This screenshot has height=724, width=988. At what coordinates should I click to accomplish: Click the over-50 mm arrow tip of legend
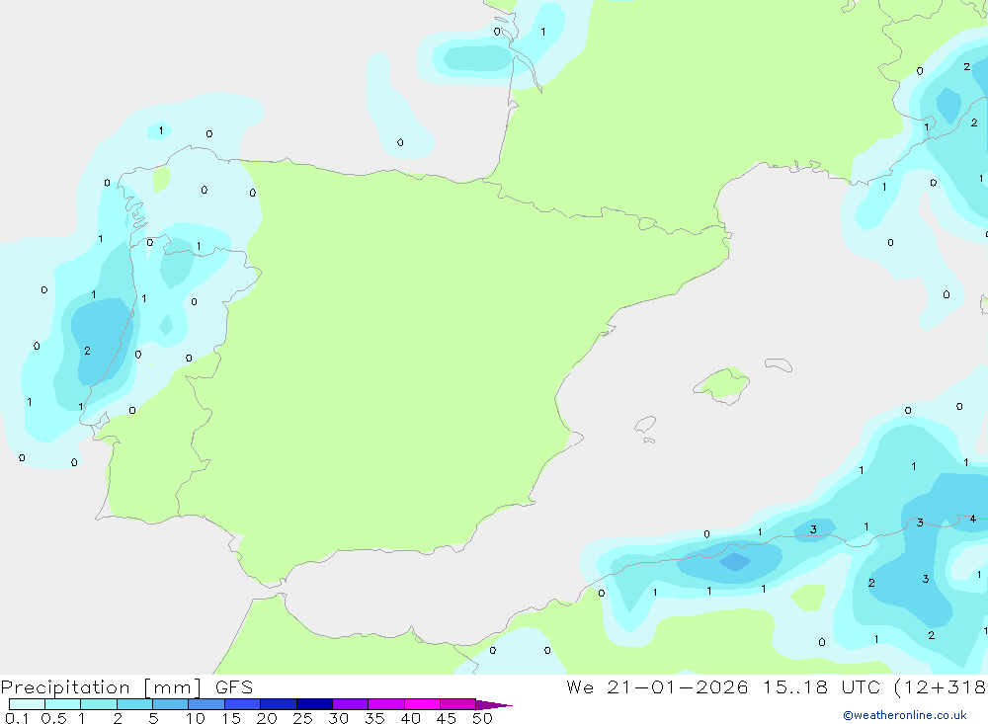pos(493,704)
